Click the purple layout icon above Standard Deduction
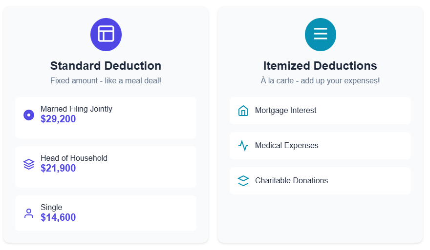The image size is (430, 250). click(x=106, y=34)
